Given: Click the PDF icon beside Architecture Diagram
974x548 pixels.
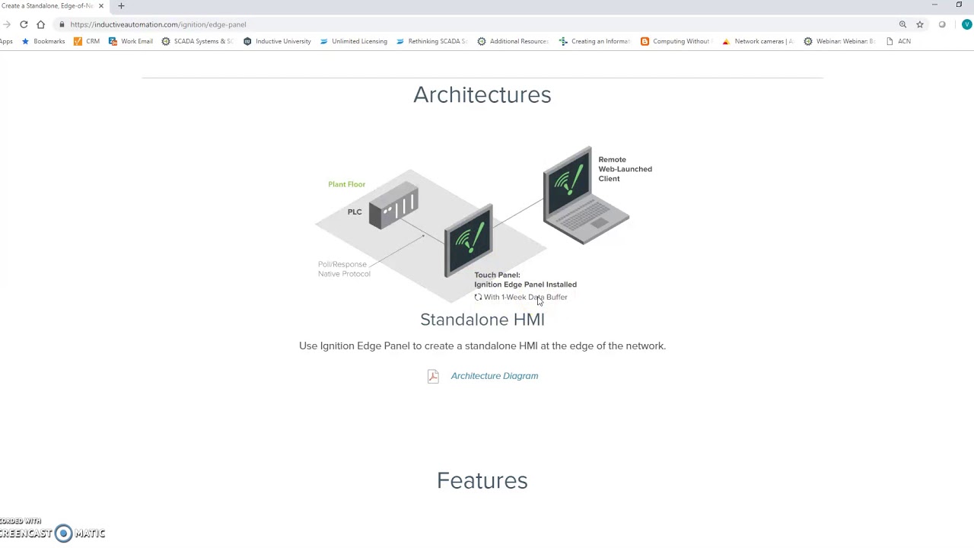Looking at the screenshot, I should [x=433, y=376].
